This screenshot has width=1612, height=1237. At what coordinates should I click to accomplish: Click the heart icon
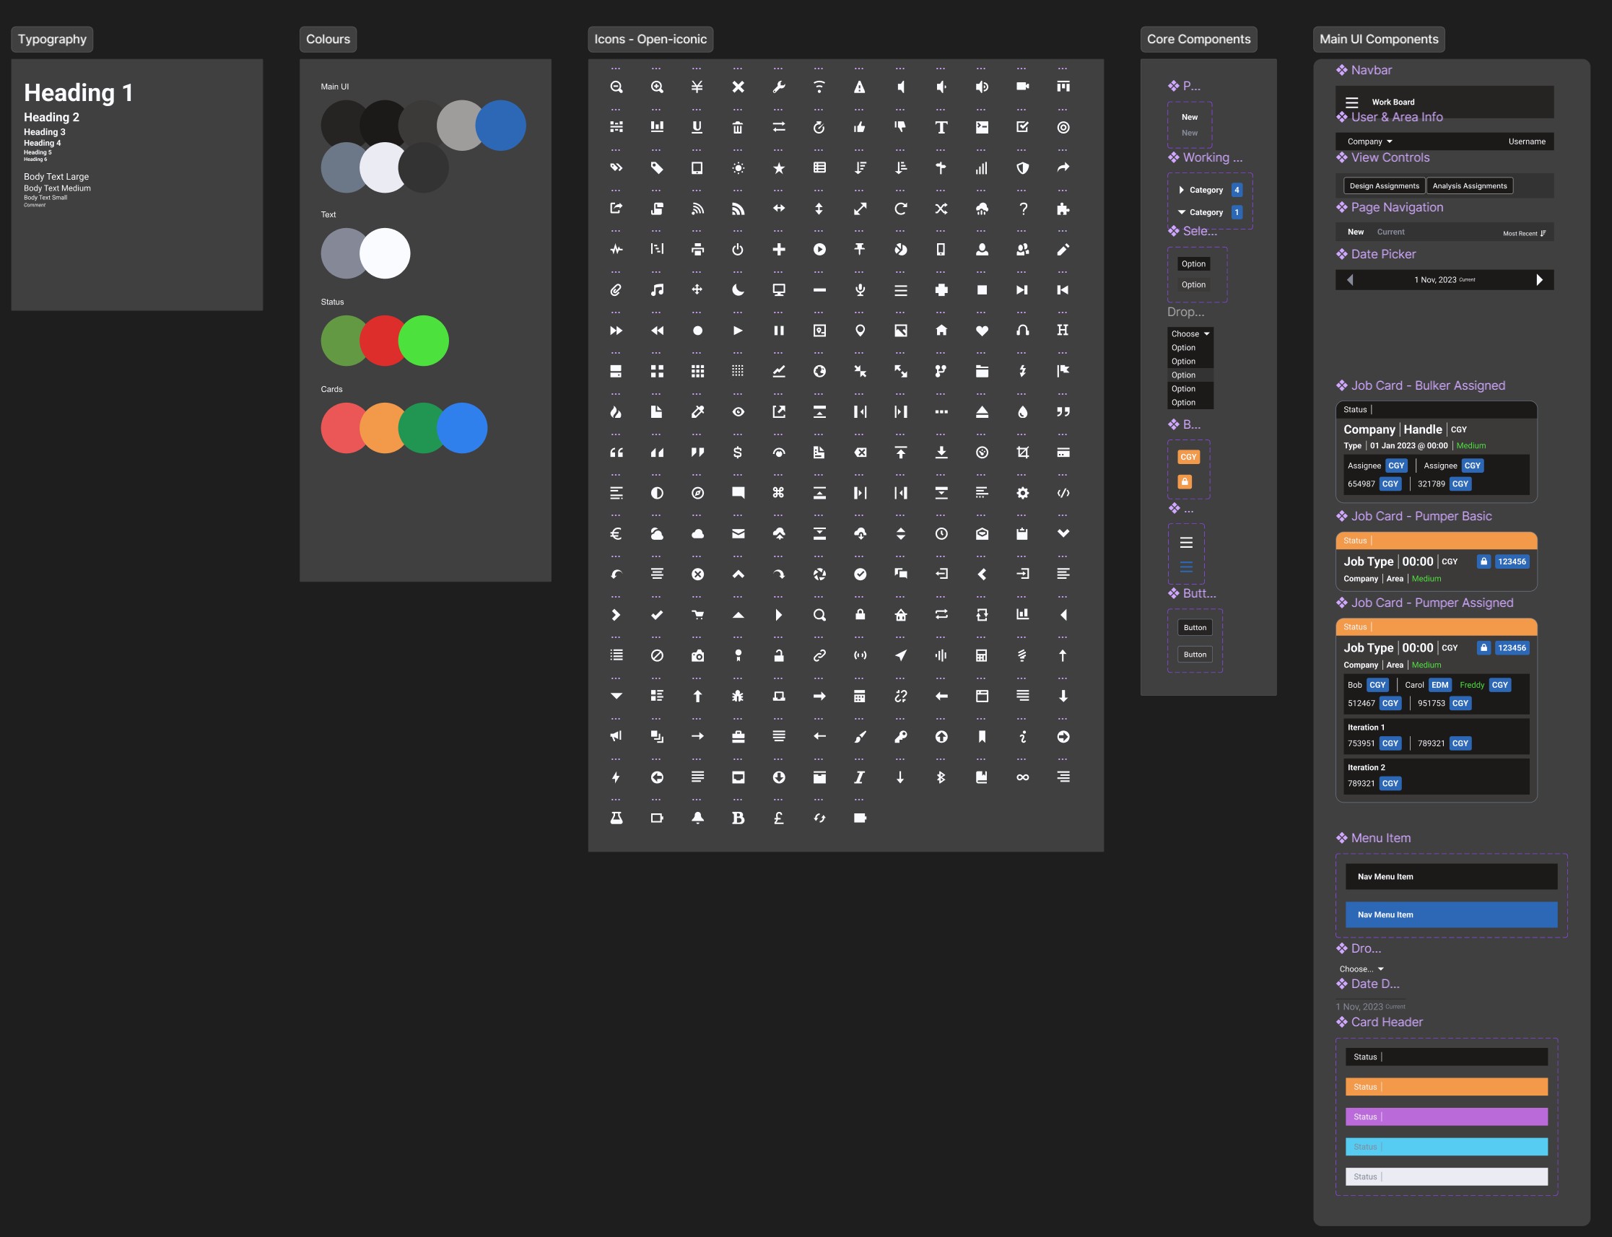tap(982, 331)
